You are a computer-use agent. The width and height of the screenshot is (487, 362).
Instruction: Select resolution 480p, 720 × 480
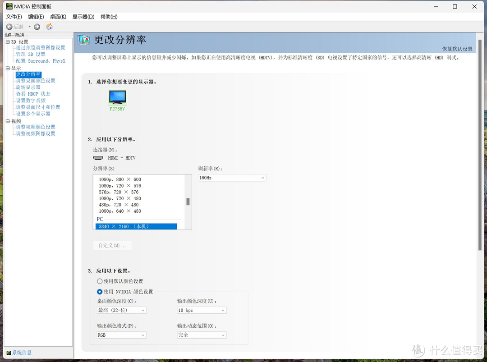tap(119, 205)
